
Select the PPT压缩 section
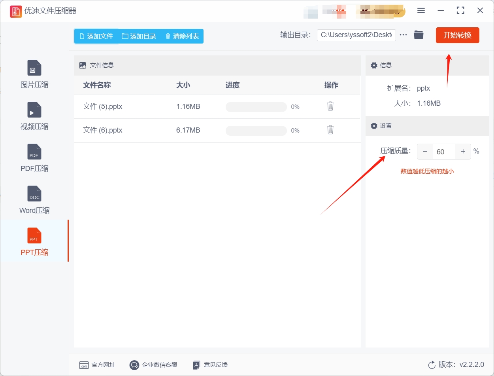tap(34, 241)
